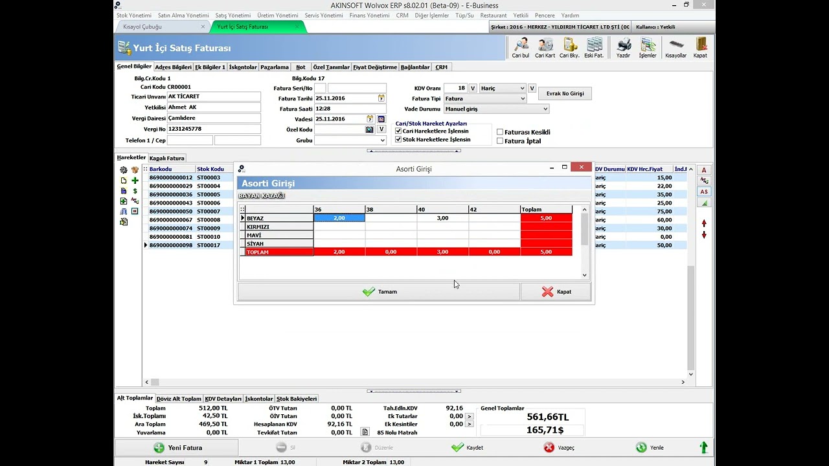Open the Finans Yönetimi menu

369,15
